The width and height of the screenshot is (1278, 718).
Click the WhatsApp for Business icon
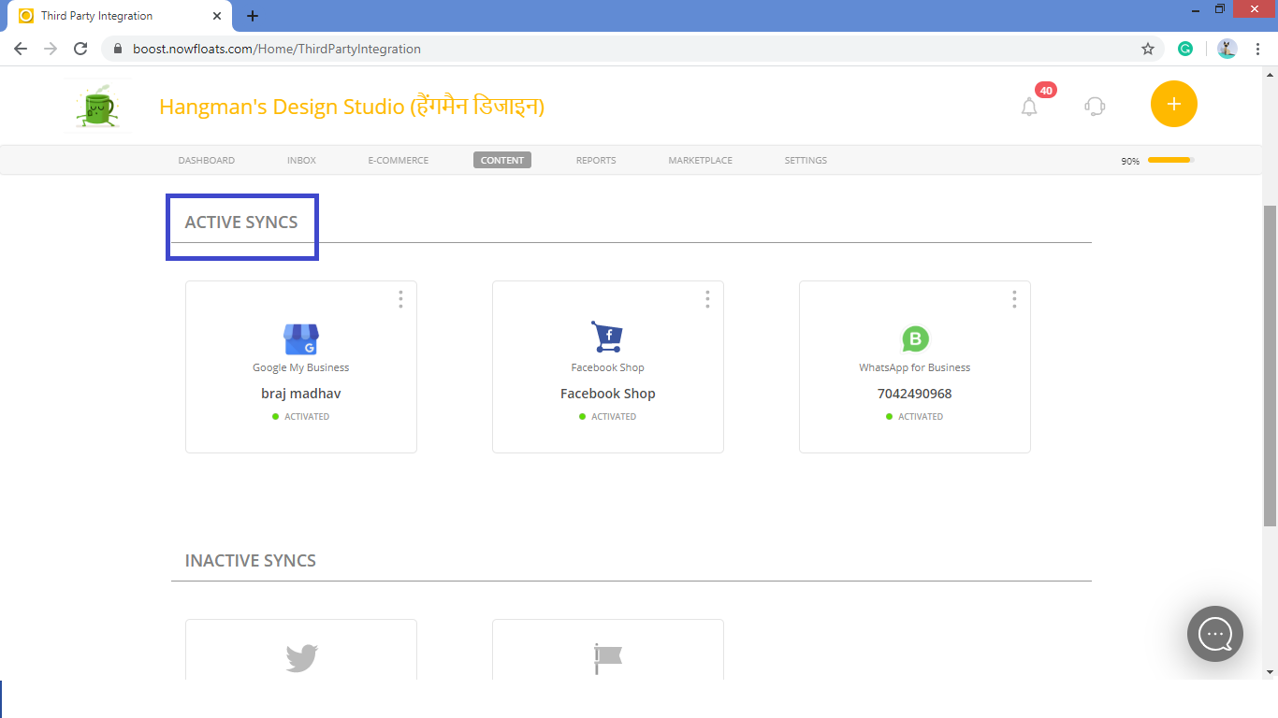pyautogui.click(x=915, y=339)
